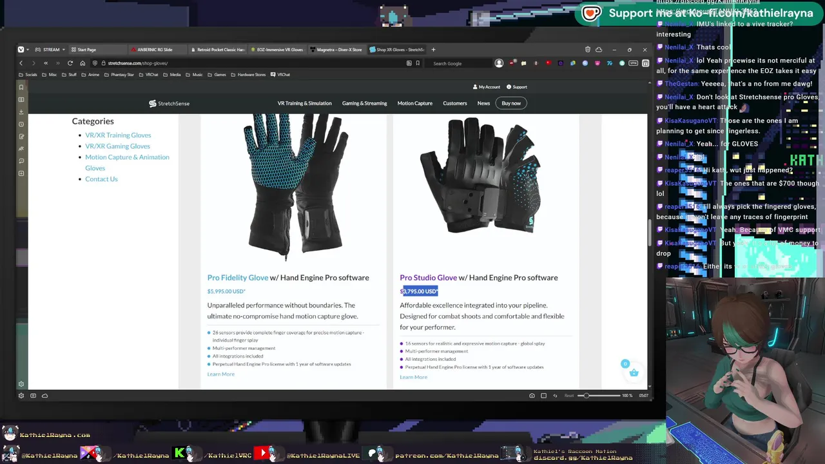Open VR Training & Simulation menu
Screen dimensions: 825x464
pyautogui.click(x=304, y=103)
